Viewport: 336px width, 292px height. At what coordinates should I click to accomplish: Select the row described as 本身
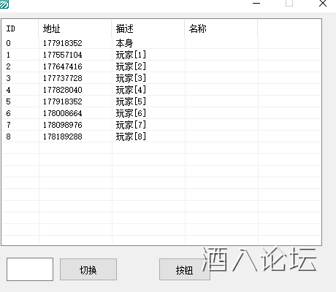coord(161,43)
